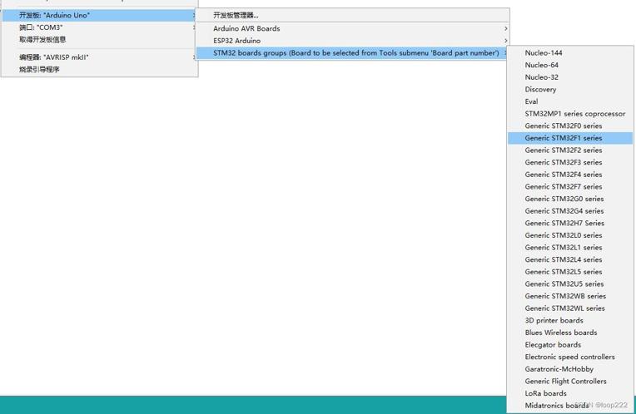
Task: Select Nucleo-64 board group
Action: (570, 65)
